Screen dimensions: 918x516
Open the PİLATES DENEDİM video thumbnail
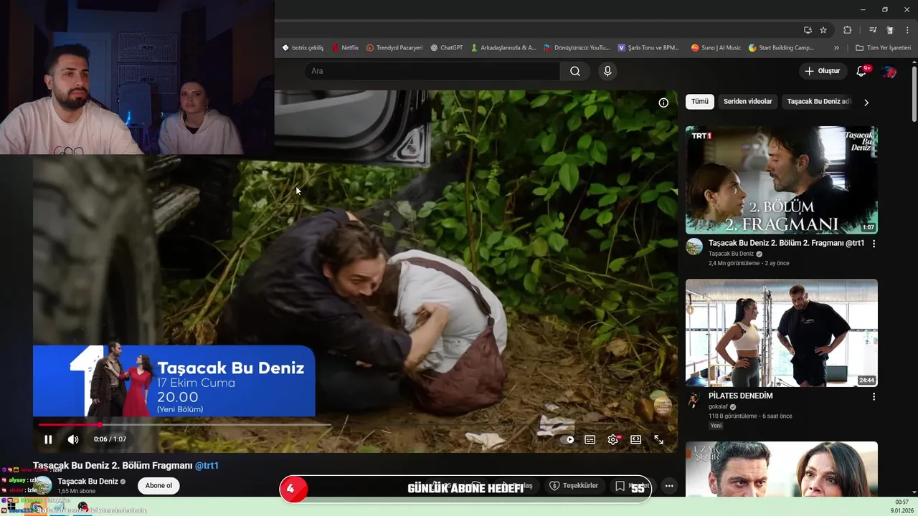781,333
